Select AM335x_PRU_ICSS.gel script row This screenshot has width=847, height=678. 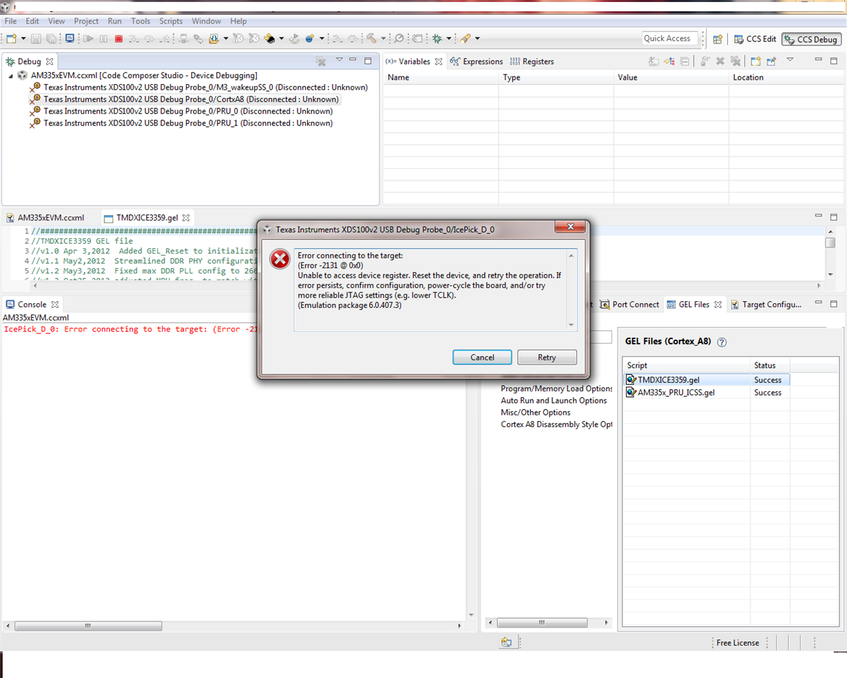(x=707, y=392)
